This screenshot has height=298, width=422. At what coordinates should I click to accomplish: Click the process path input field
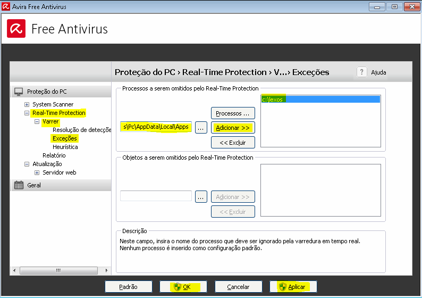pyautogui.click(x=156, y=127)
